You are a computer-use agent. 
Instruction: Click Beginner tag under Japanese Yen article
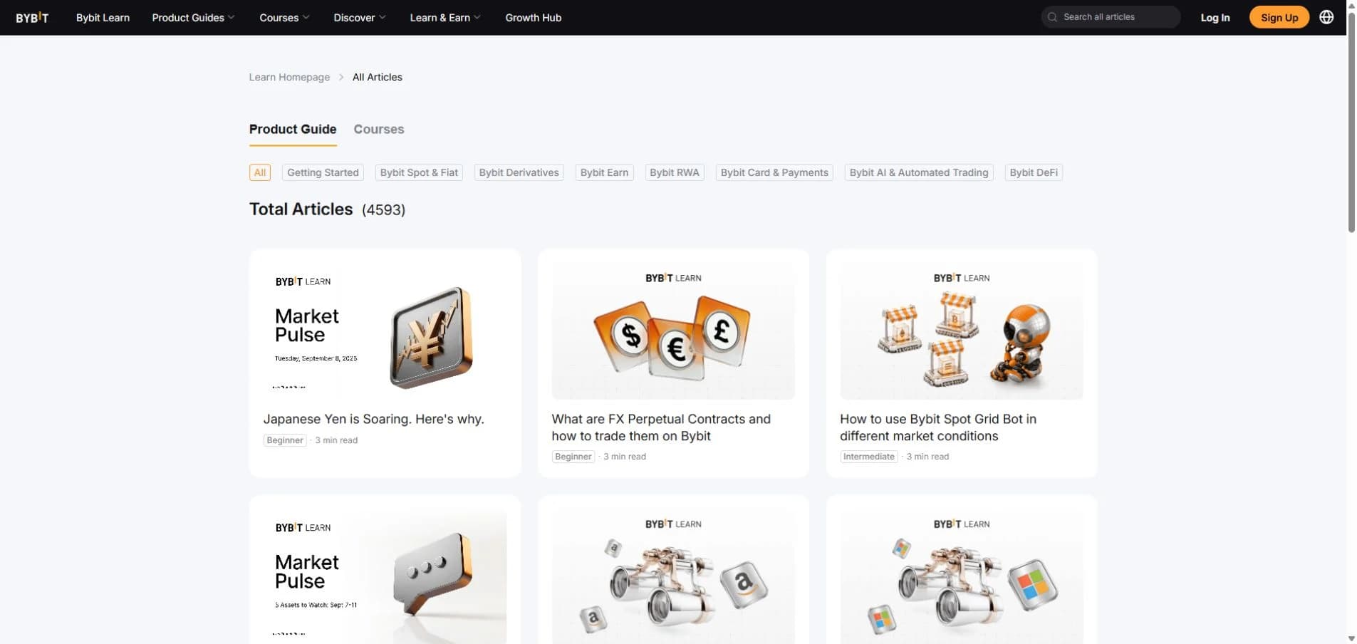pos(285,440)
